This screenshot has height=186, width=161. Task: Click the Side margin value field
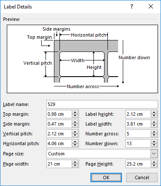tap(59, 124)
